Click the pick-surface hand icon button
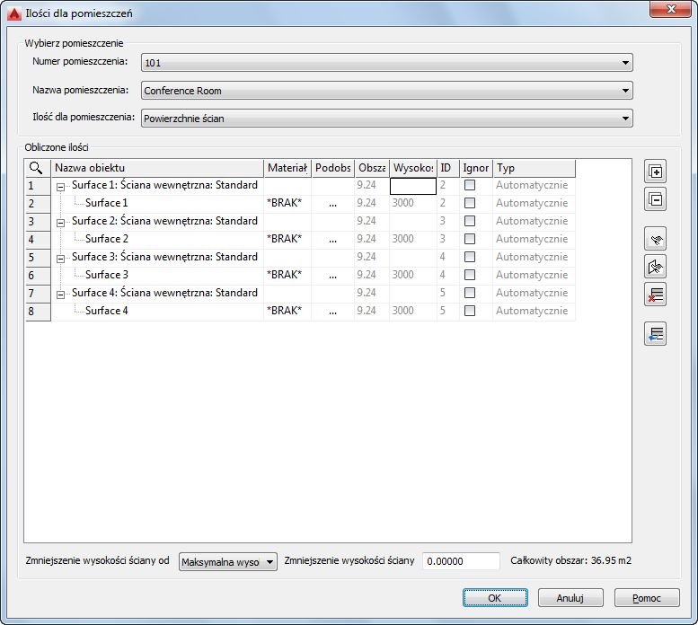The height and width of the screenshot is (625, 698). click(x=655, y=239)
